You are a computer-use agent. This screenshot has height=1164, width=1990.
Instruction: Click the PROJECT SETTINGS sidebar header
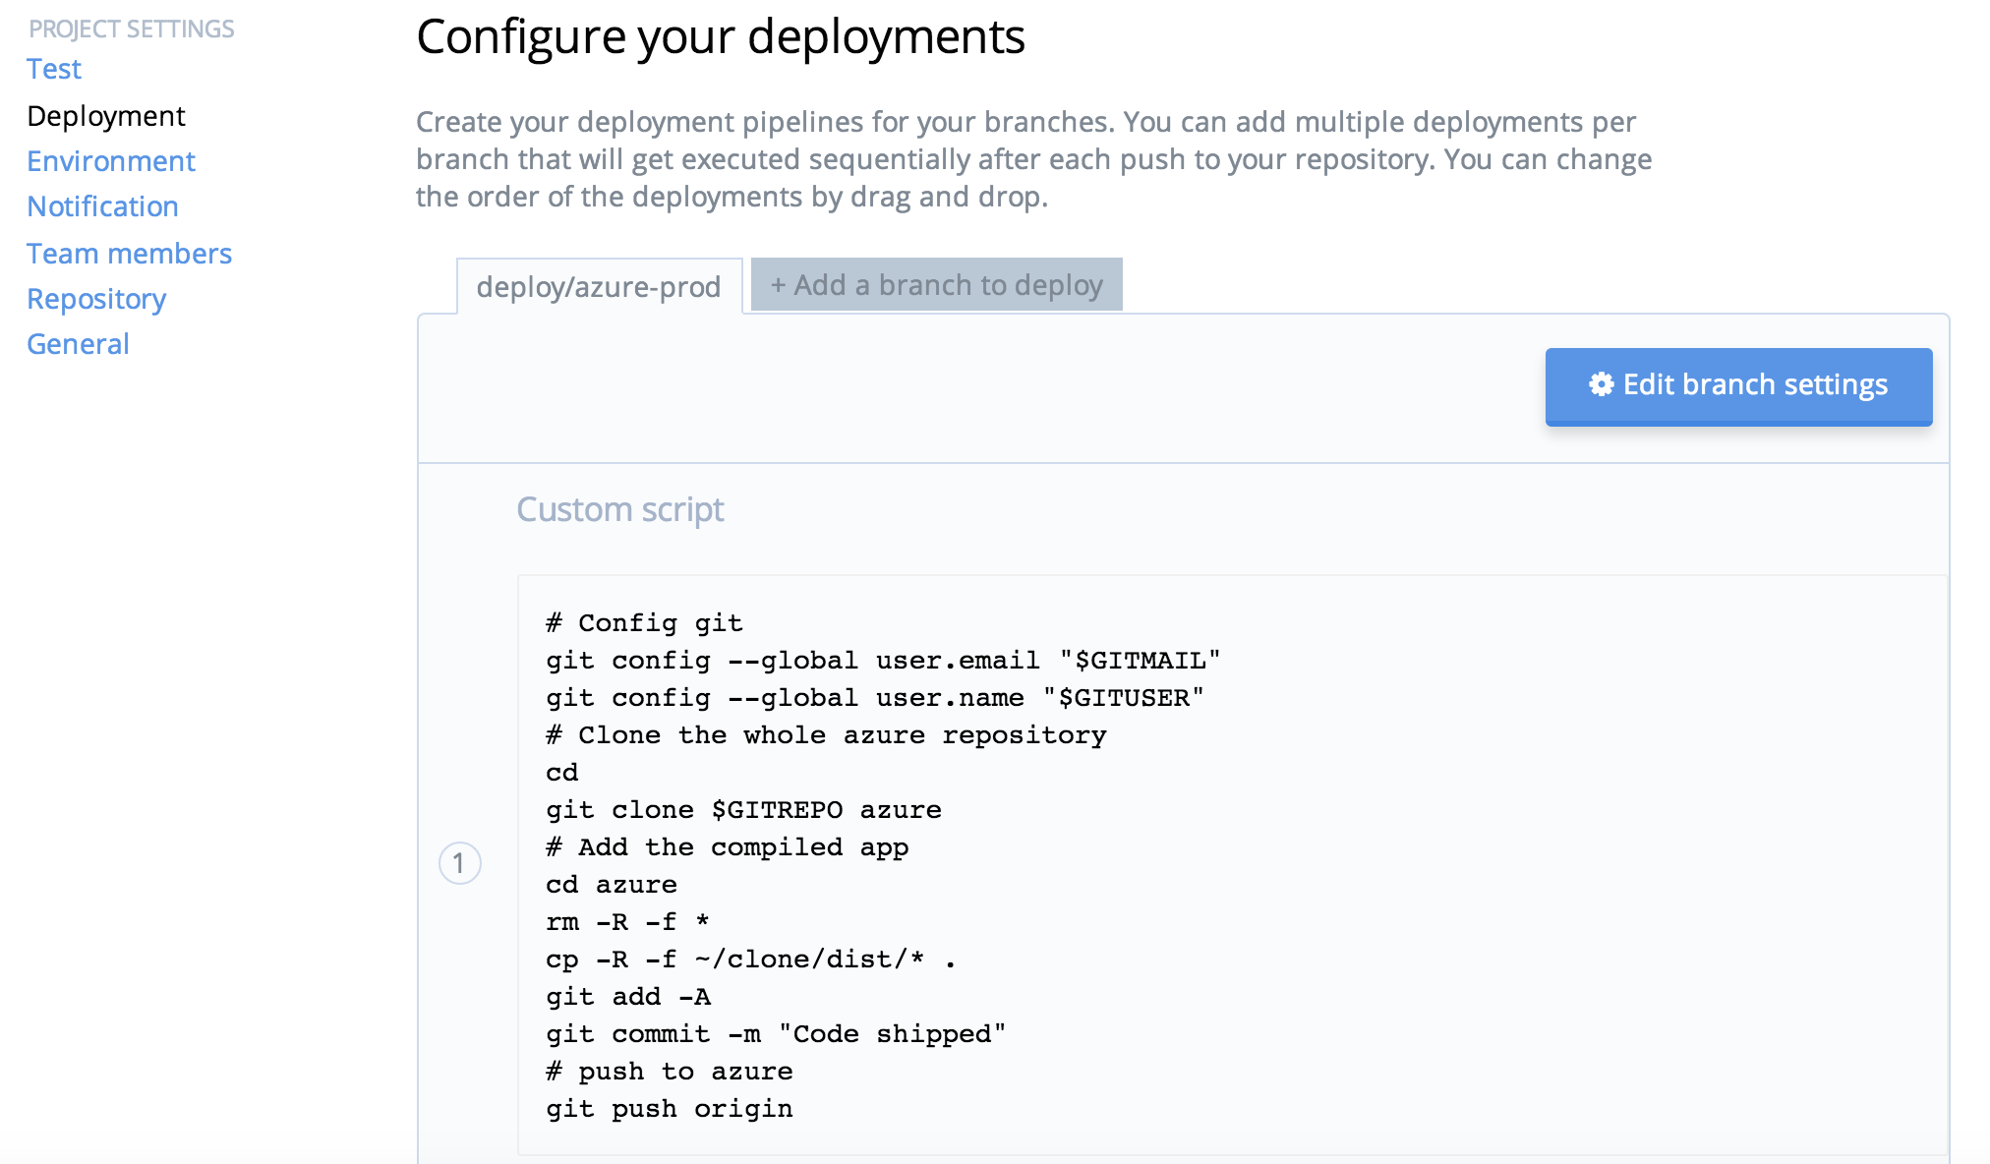132,29
